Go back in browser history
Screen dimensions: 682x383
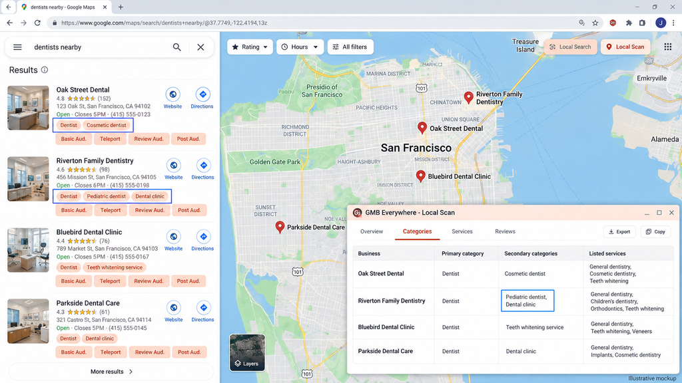(x=9, y=23)
